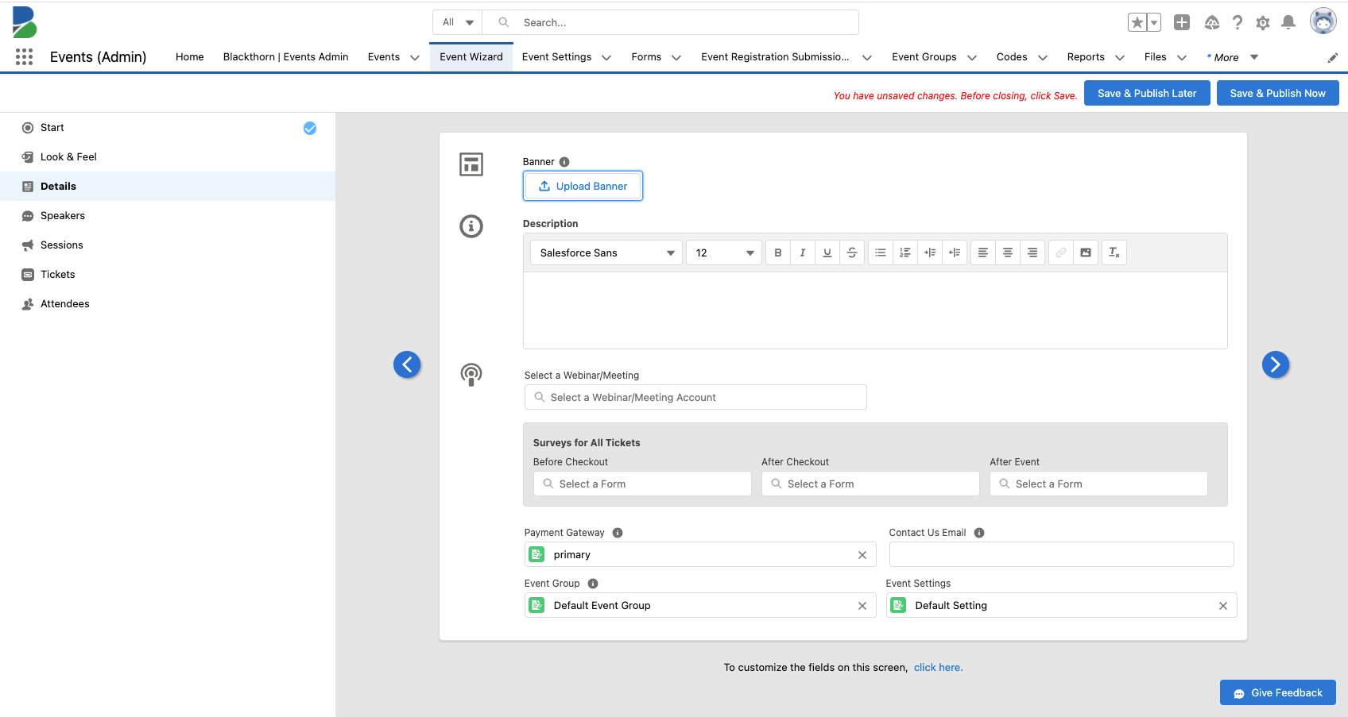Clear the primary Payment Gateway selection
Viewport: 1348px width, 717px height.
862,555
